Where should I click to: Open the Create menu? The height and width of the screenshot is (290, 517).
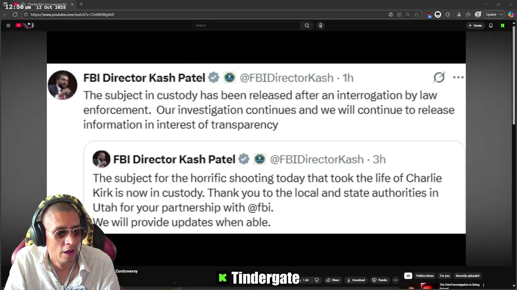(x=475, y=25)
